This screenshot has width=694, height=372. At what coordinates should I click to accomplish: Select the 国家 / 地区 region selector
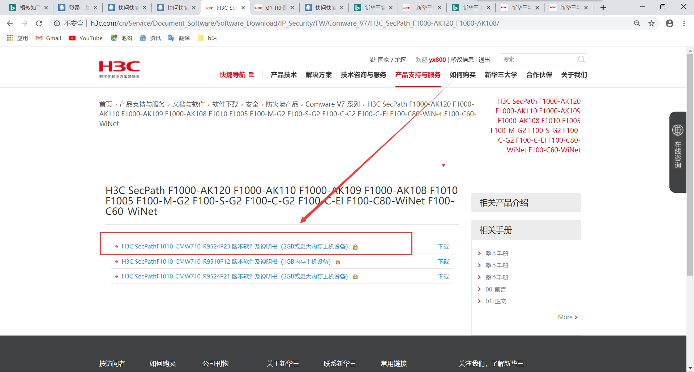point(388,60)
